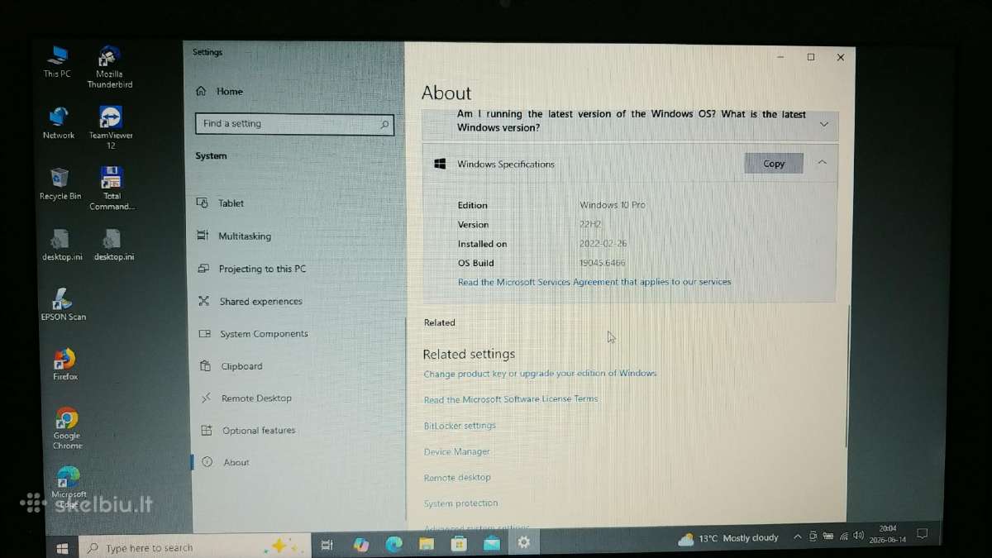Launch Total Commander desktop shortcut
The width and height of the screenshot is (992, 558).
pos(112,189)
